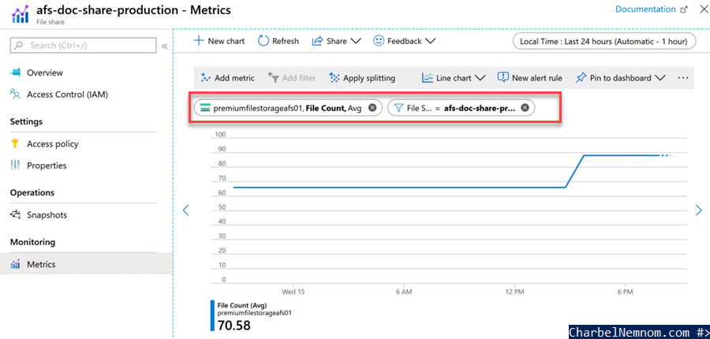Screen dimensions: 710x339
Task: Click the Add filter button
Action: point(292,78)
